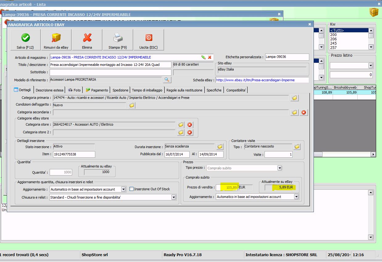Image resolution: width=382 pixels, height=262 pixels.
Task: Click Rimuovi da eBay icon button
Action: coord(56,40)
